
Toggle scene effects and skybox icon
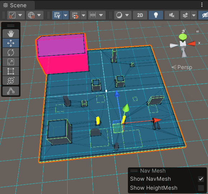[185, 15]
